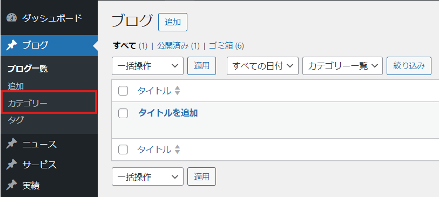Check the box for タイトルを追加 post
Screen dimensions: 439x197
pos(123,113)
